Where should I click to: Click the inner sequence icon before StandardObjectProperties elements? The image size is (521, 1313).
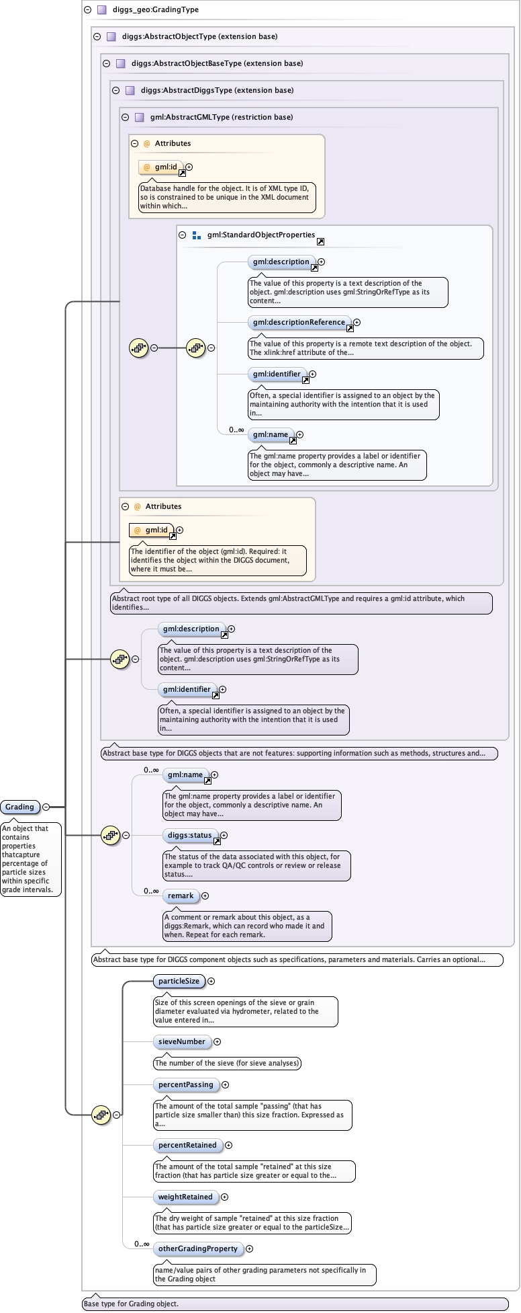(x=195, y=348)
